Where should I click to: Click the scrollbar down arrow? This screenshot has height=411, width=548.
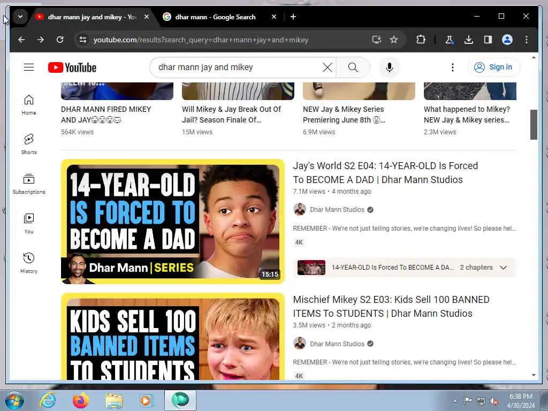pos(534,375)
